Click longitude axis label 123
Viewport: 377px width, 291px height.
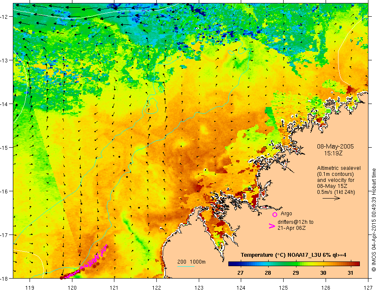[199, 288]
